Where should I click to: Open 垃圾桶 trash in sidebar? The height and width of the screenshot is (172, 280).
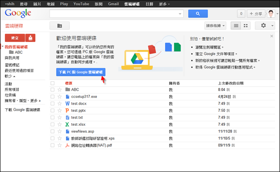point(10,95)
